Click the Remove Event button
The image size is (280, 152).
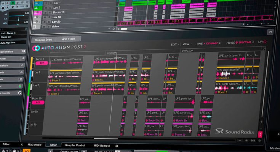tap(44, 39)
